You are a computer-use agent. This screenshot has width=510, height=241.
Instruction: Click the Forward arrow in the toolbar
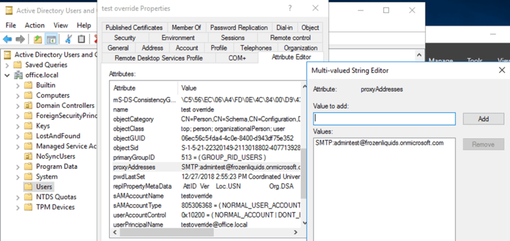(20, 40)
